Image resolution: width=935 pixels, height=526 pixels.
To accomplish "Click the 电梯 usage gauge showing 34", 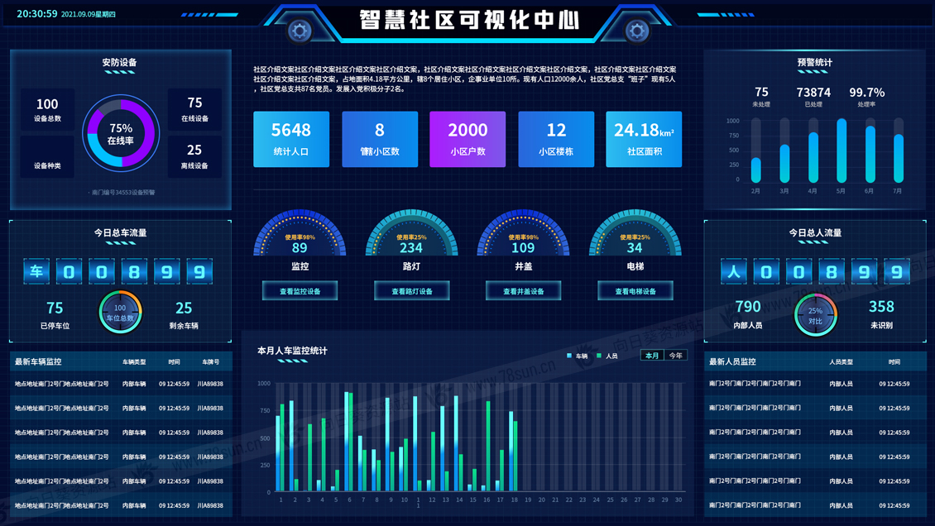I will [635, 237].
